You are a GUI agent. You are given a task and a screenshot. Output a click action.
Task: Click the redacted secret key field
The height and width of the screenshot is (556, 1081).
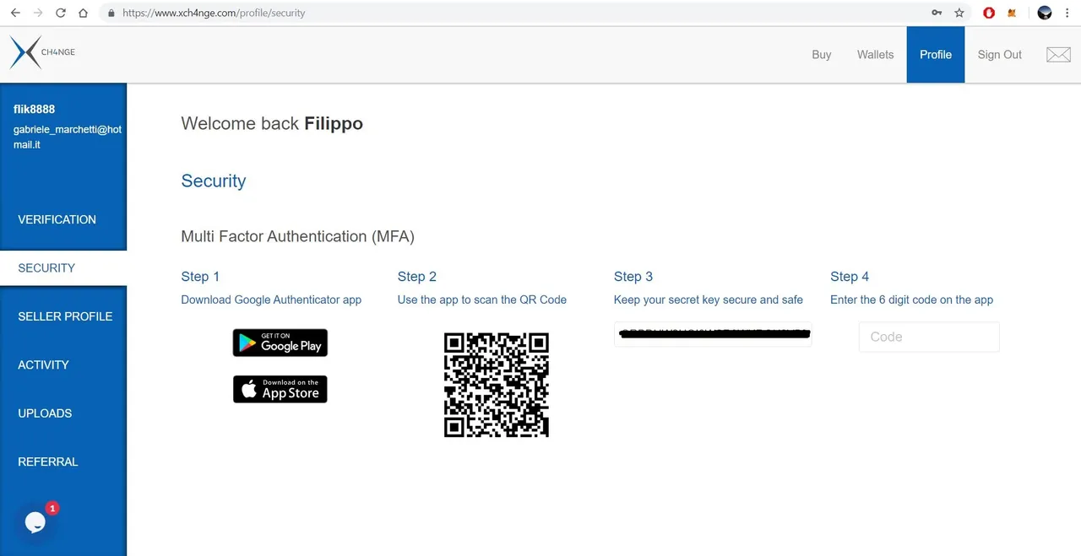(x=713, y=334)
